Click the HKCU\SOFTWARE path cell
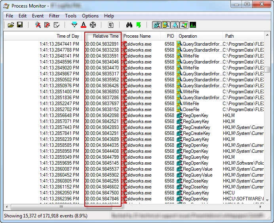 point(243,199)
